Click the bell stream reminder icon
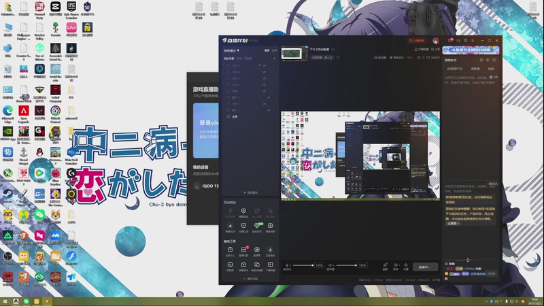This screenshot has width=544, height=306. [x=416, y=49]
